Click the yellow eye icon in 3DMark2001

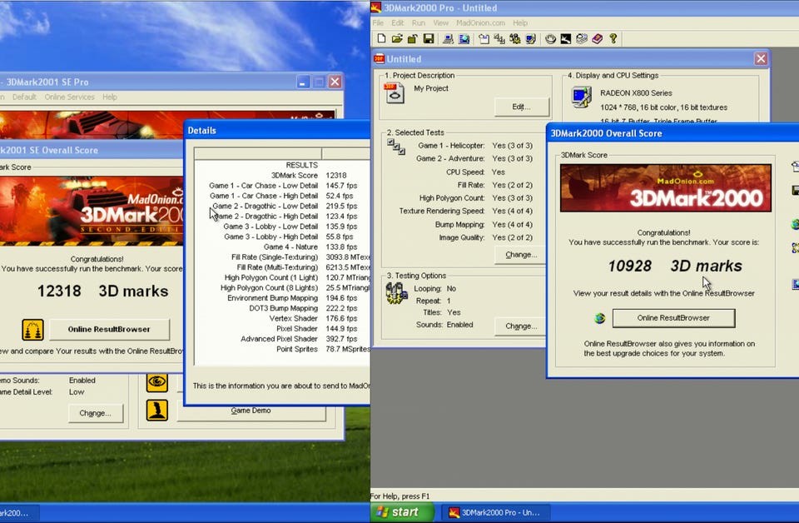click(157, 381)
